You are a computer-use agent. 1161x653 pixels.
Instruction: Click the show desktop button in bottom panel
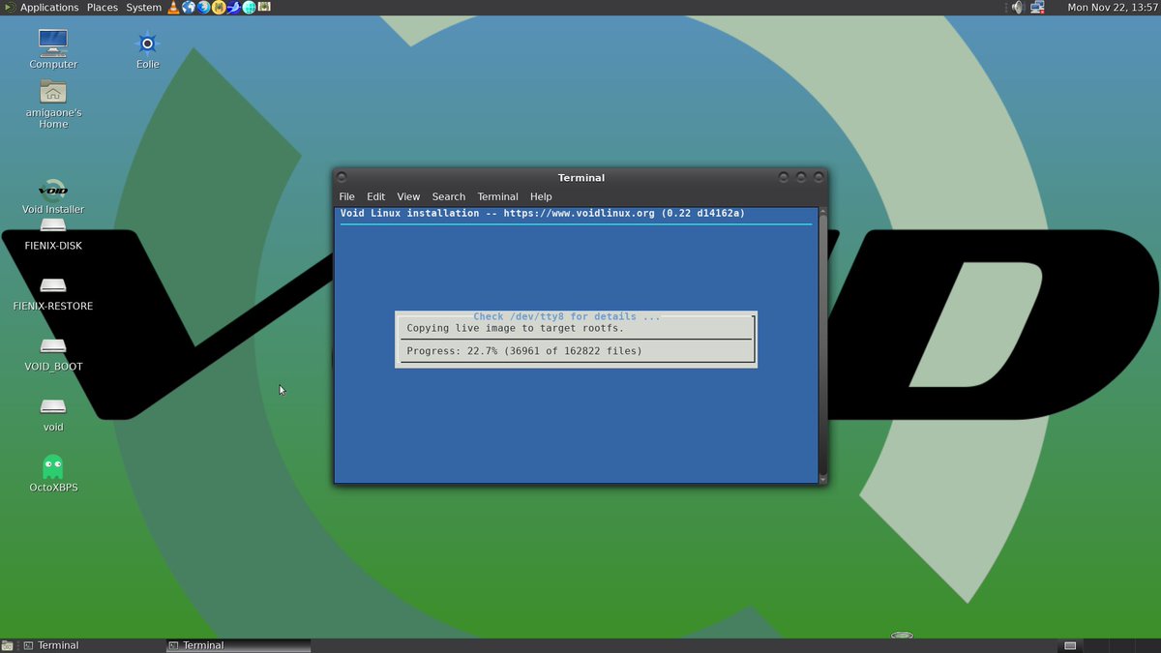tap(8, 645)
